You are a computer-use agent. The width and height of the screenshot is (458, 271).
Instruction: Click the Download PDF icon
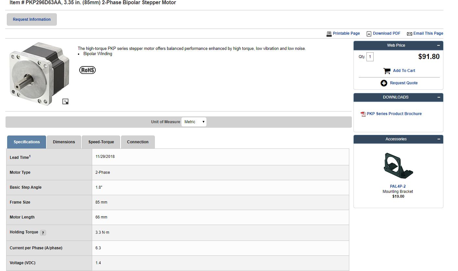tap(369, 34)
